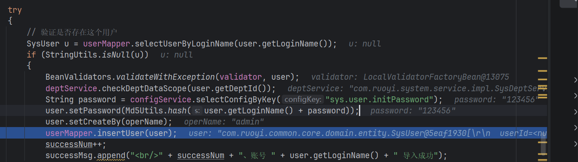Click the 'try' keyword

(15, 10)
